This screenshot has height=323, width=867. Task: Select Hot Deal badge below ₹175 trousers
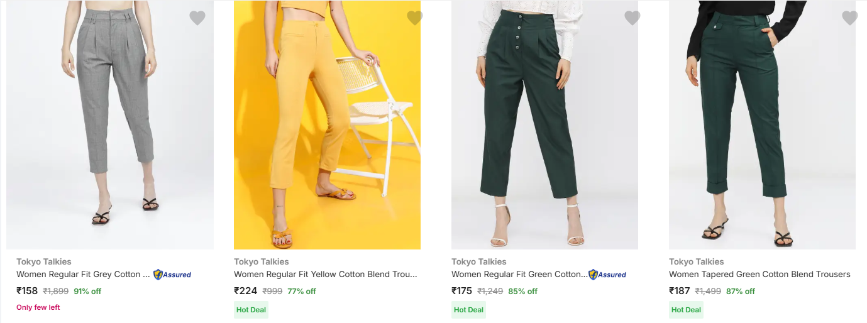(468, 310)
